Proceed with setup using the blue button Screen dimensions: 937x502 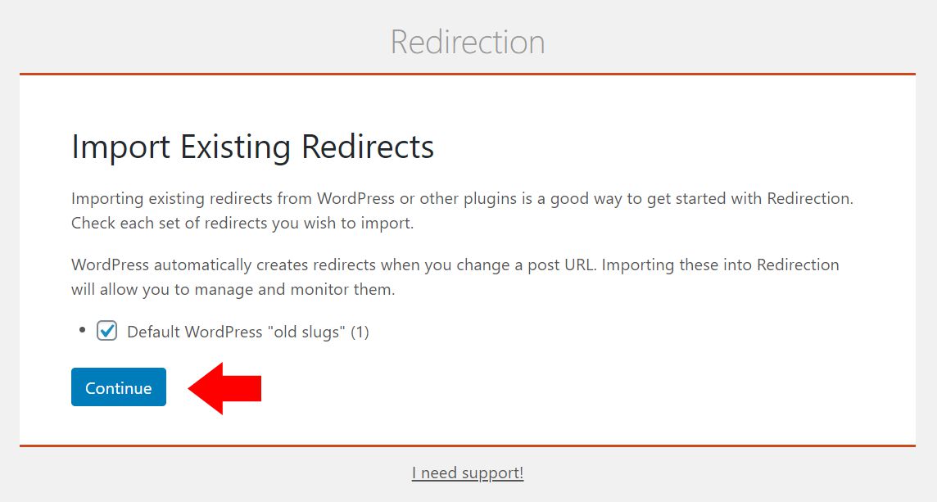tap(118, 387)
